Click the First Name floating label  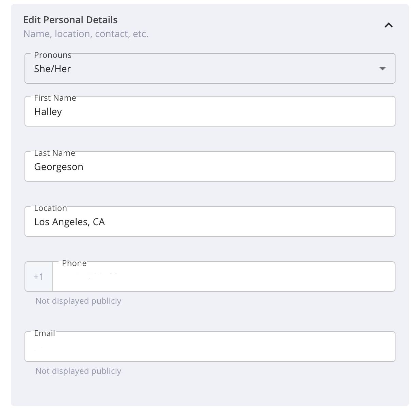55,98
